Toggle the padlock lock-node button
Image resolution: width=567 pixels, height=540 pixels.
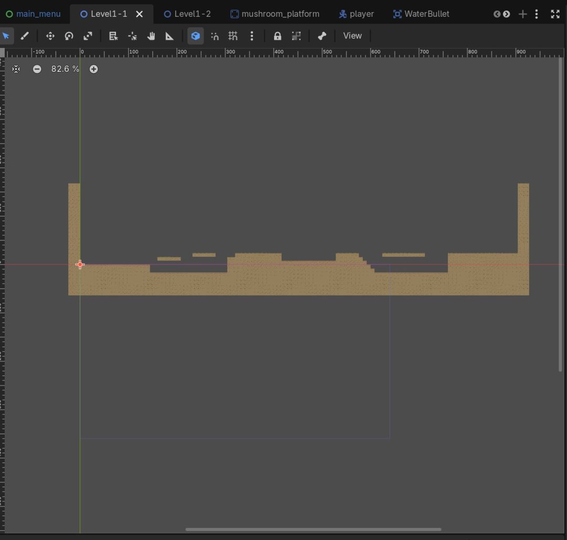(277, 36)
